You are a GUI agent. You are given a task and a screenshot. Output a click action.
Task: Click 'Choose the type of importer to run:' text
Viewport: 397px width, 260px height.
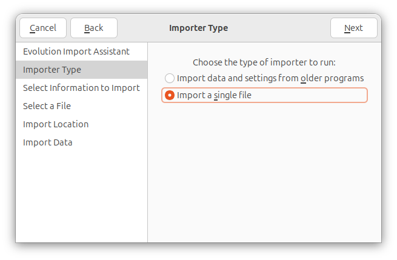tap(264, 62)
